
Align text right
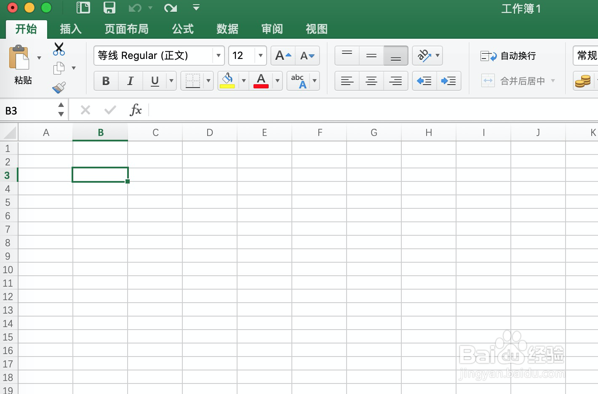click(x=396, y=81)
